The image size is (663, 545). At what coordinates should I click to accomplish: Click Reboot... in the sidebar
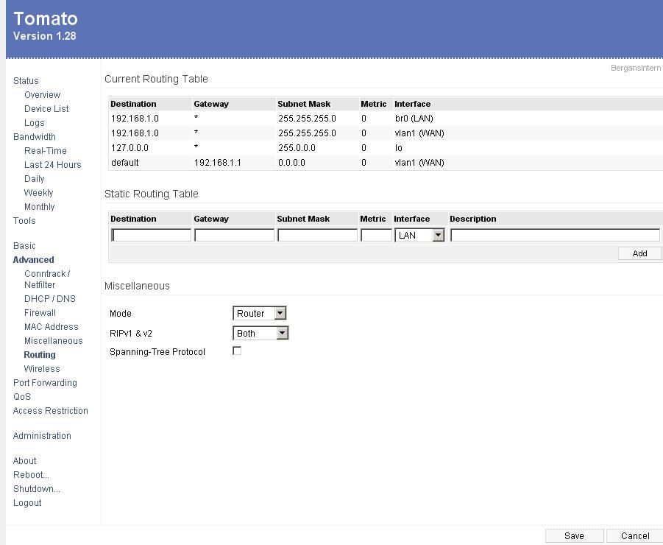(31, 474)
